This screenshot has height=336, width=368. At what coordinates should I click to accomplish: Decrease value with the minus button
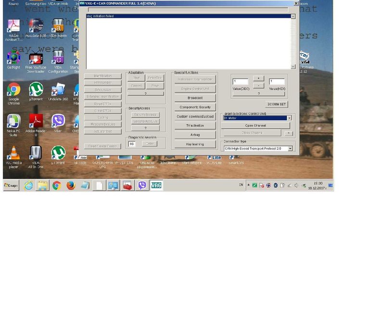click(x=258, y=86)
